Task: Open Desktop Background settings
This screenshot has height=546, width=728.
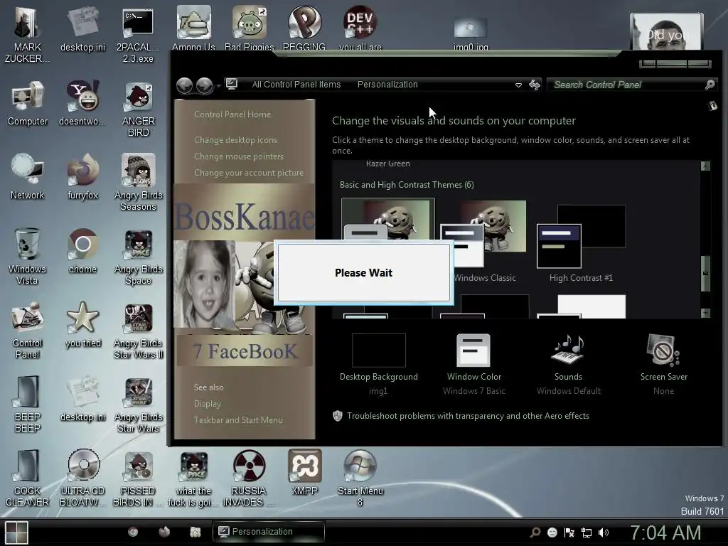Action: (x=378, y=364)
